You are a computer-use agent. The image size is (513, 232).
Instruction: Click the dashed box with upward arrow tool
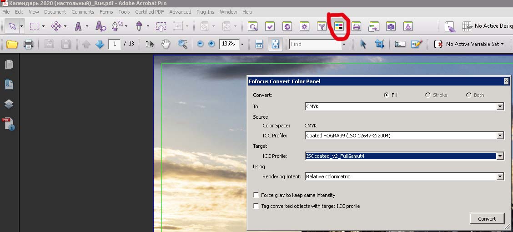coord(161,26)
